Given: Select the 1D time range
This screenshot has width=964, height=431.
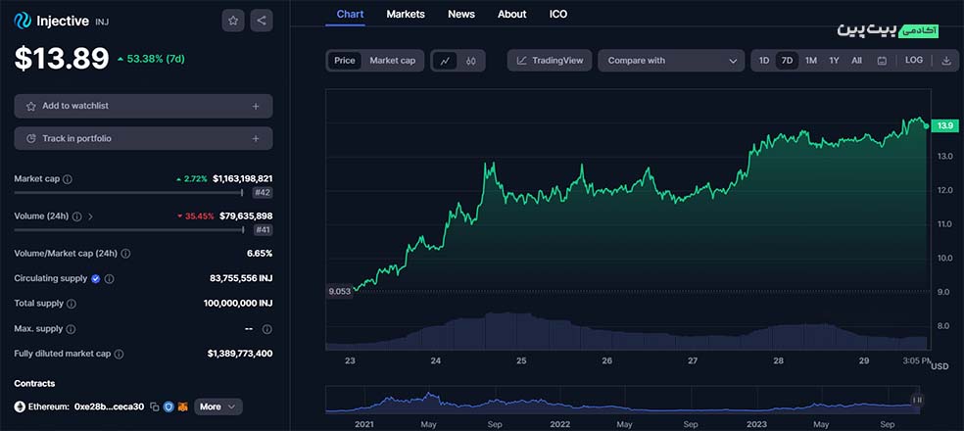Looking at the screenshot, I should point(764,61).
